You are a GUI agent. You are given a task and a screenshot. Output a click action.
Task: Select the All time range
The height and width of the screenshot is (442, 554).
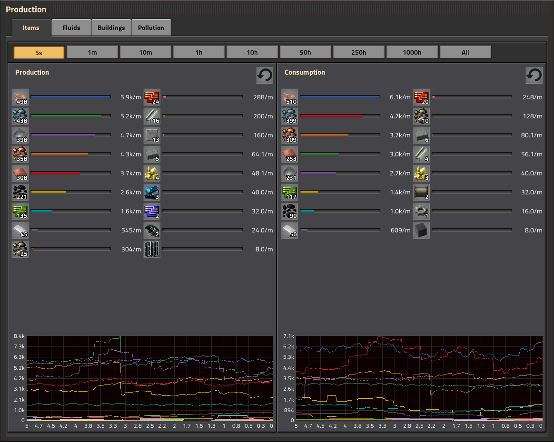pyautogui.click(x=465, y=52)
